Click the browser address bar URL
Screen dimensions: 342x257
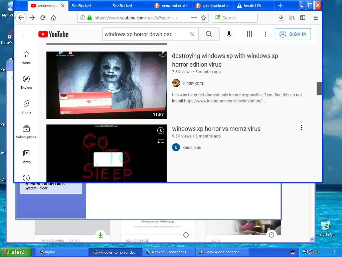[x=136, y=18]
